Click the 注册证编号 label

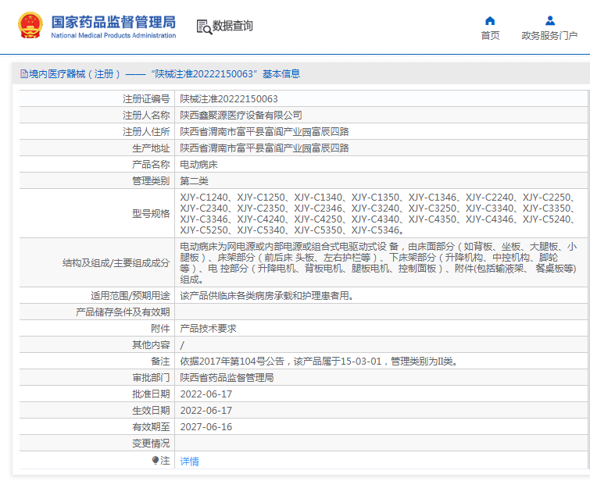[146, 99]
